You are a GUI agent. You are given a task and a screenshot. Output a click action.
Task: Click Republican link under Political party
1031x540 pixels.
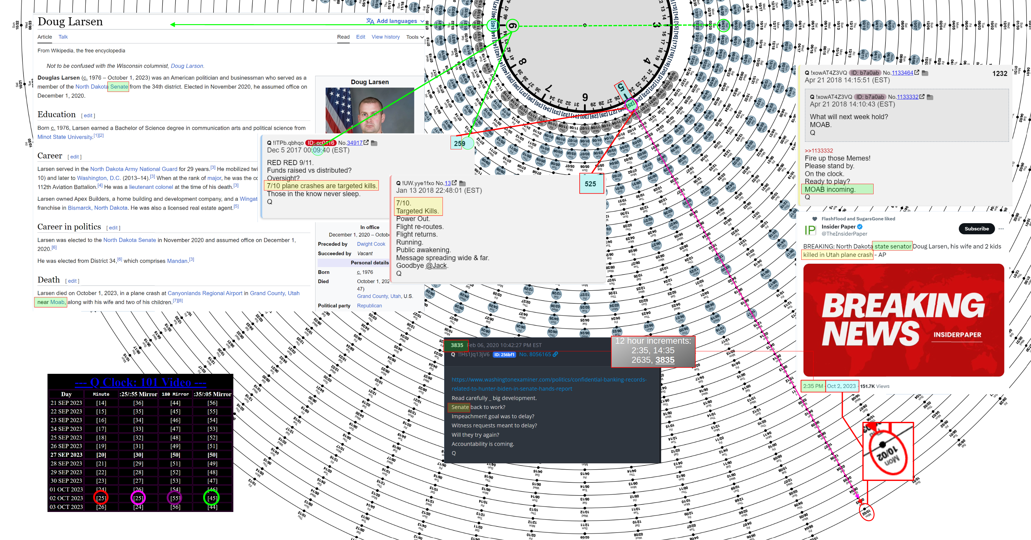[370, 306]
